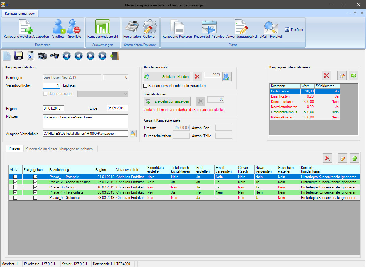Click the Zieldefinition anzeigen button
The image size is (366, 268).
point(167,101)
